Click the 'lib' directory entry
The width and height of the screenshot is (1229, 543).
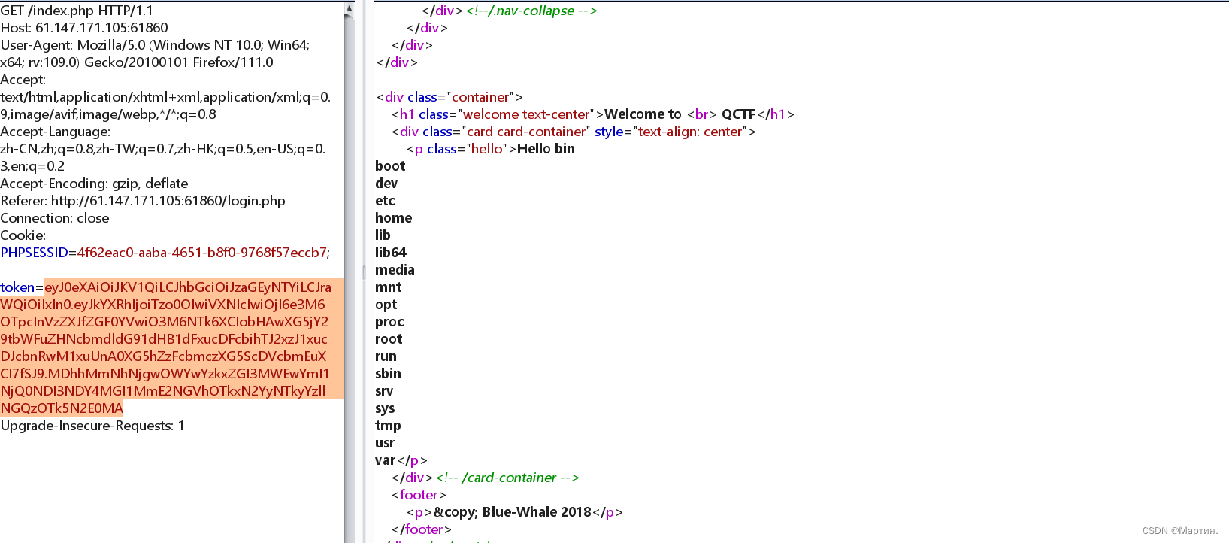click(383, 235)
